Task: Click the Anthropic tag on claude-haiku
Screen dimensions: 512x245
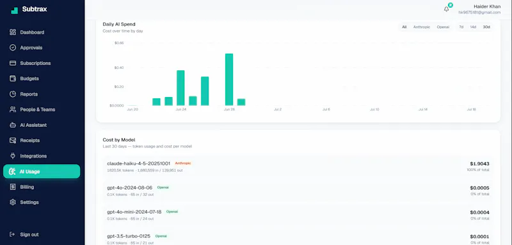Action: (182, 163)
